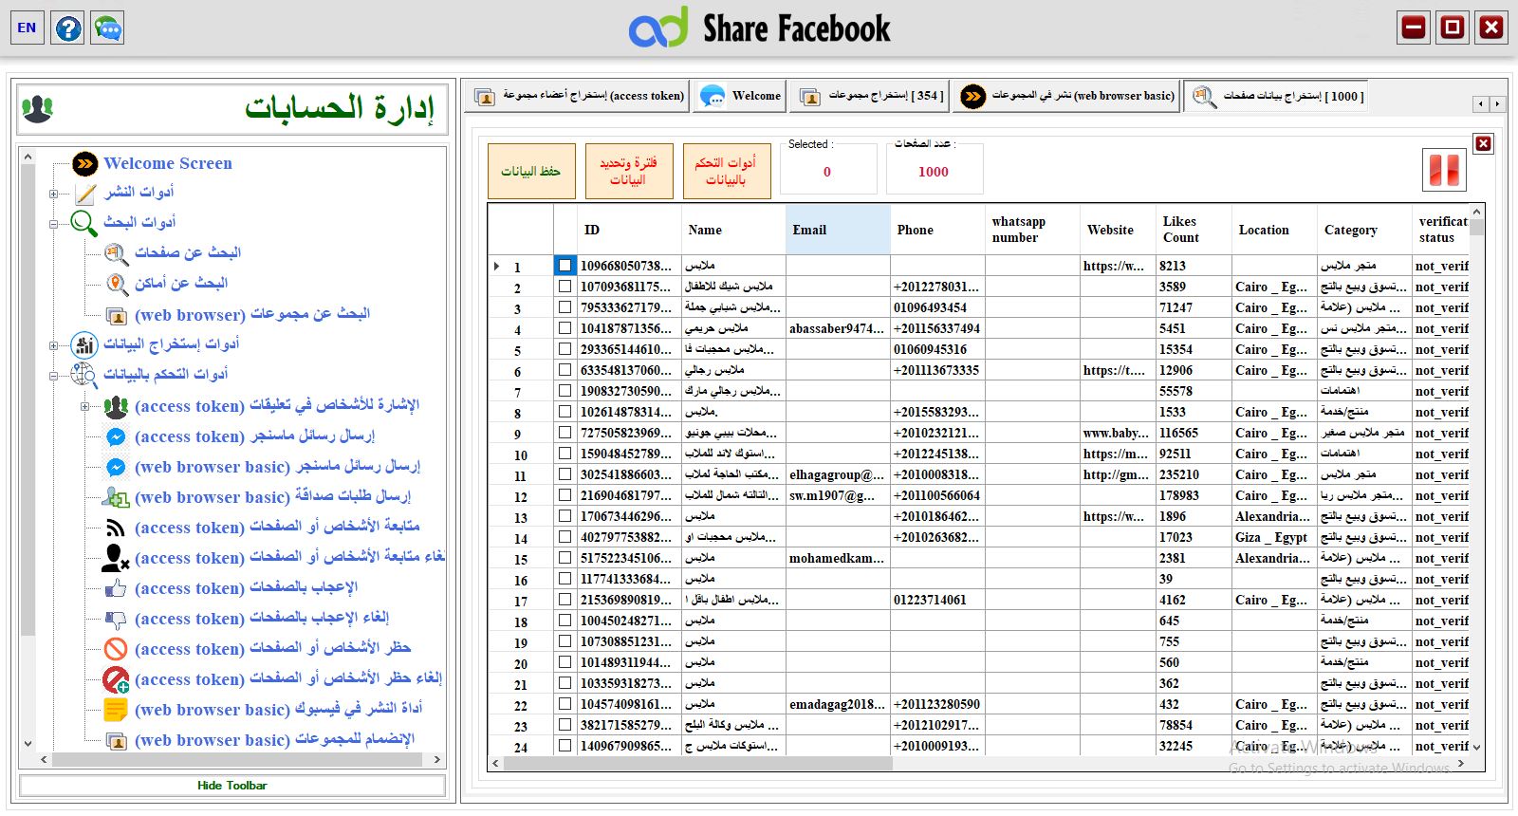Check the box for row 23
Viewport: 1518px width, 816px height.
coord(565,725)
